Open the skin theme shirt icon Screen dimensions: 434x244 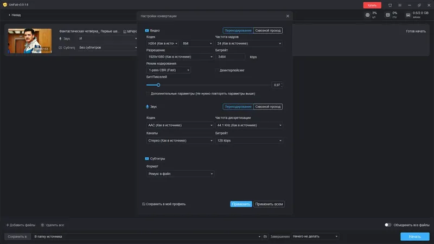pyautogui.click(x=390, y=5)
